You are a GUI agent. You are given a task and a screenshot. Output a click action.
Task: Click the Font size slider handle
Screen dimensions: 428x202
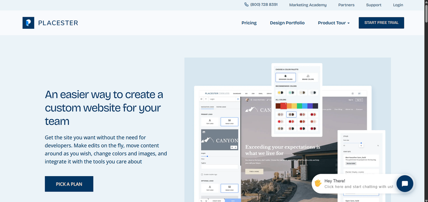(x=361, y=143)
